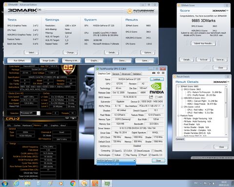234x187 pixels.
Task: Click the Bus Interface question mark icon
Action: click(x=163, y=106)
